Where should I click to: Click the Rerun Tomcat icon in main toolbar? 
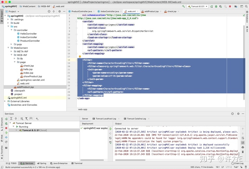click(211, 7)
